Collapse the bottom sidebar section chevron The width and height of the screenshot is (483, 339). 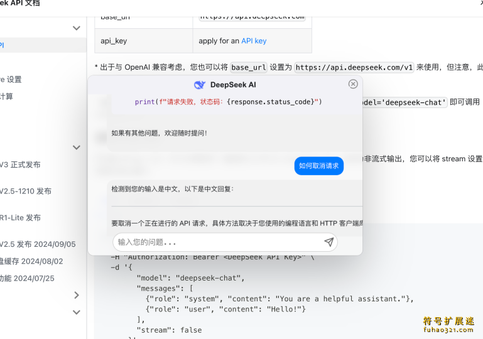pyautogui.click(x=77, y=312)
